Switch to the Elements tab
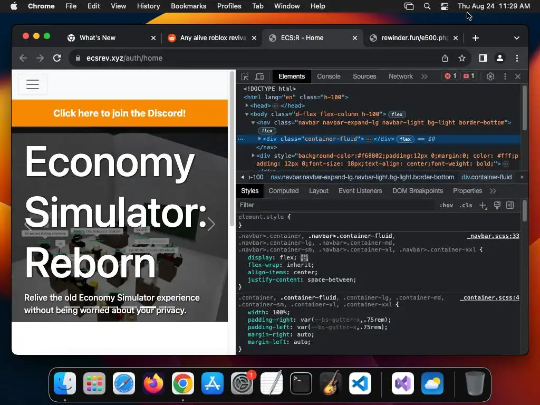 tap(292, 76)
